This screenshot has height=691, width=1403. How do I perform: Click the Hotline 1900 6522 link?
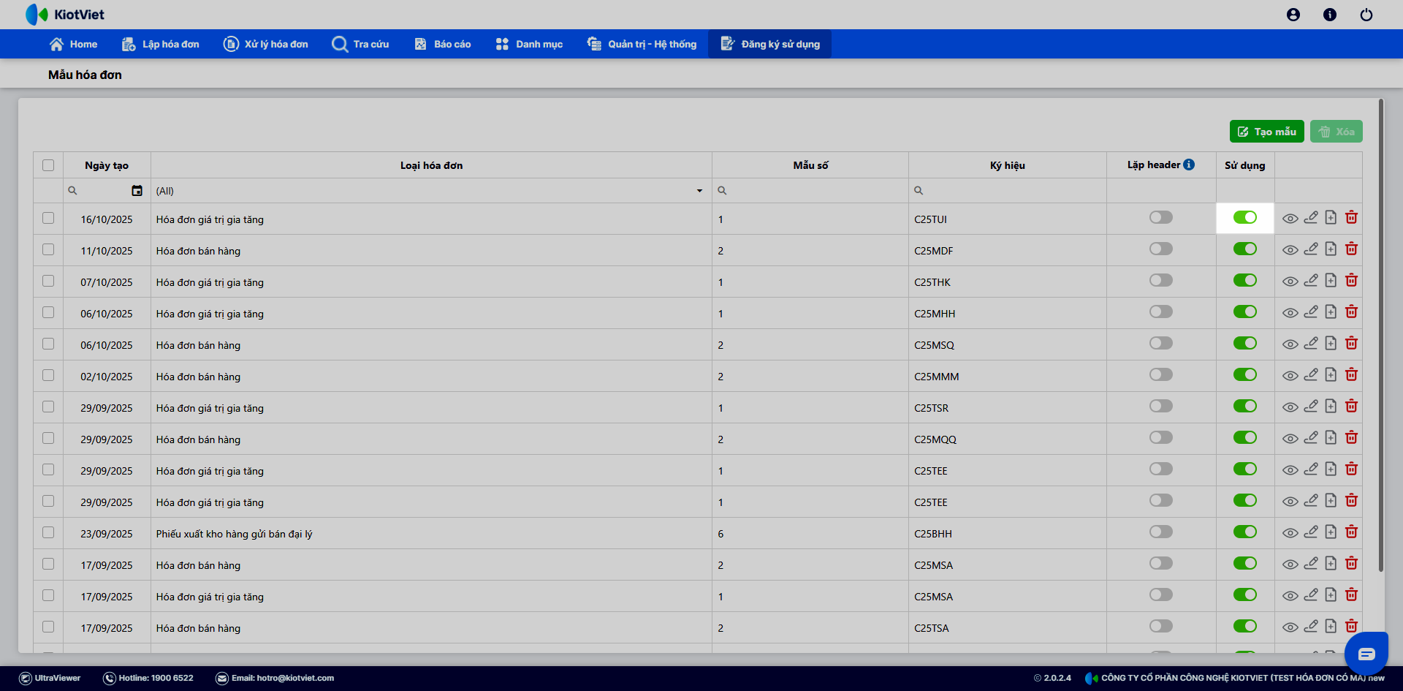pyautogui.click(x=148, y=678)
